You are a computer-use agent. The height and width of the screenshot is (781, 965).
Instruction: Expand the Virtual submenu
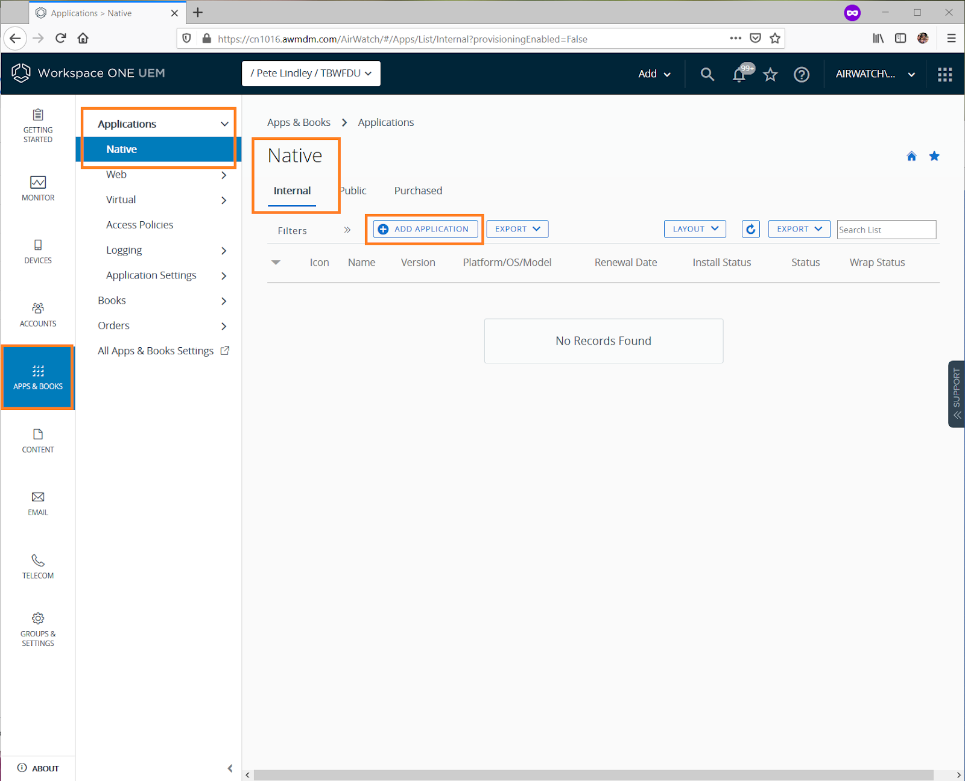(224, 200)
